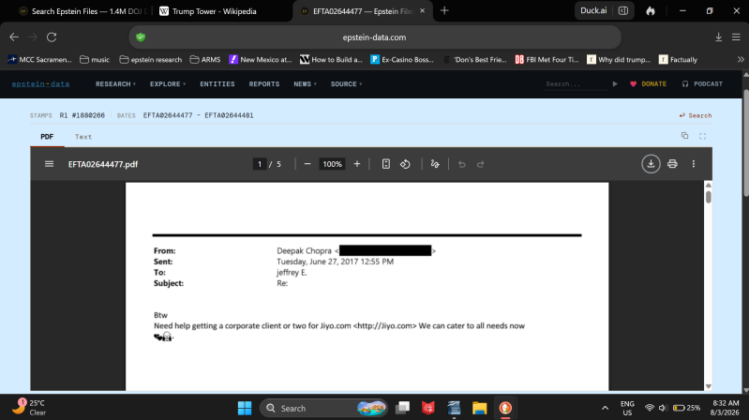749x420 pixels.
Task: Open Task View in taskbar
Action: pyautogui.click(x=403, y=408)
